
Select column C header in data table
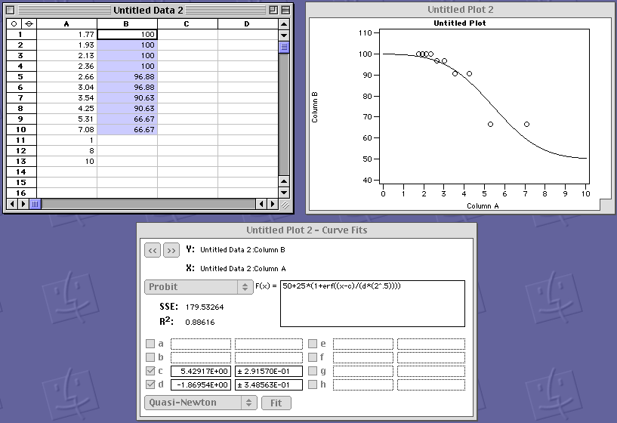coord(187,24)
